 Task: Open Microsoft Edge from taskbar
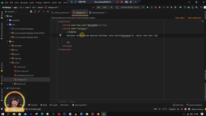pyautogui.click(x=42, y=114)
